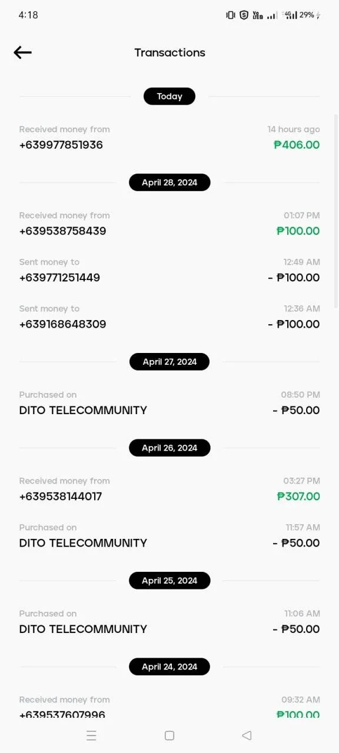Open April 25 DITO TELECOMMUNITY purchase
The height and width of the screenshot is (753, 339).
pyautogui.click(x=169, y=622)
